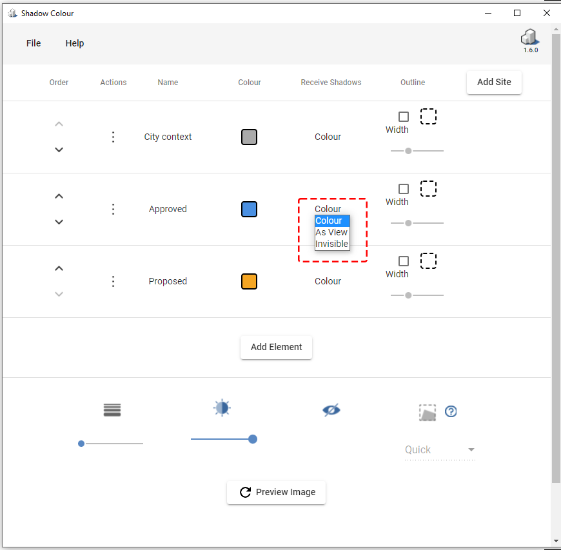The height and width of the screenshot is (550, 561).
Task: Click the orange Proposed colour swatch
Action: tap(250, 281)
